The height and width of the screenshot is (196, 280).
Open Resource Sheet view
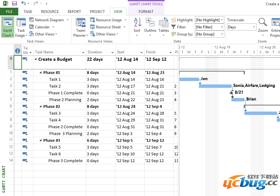tap(106, 27)
